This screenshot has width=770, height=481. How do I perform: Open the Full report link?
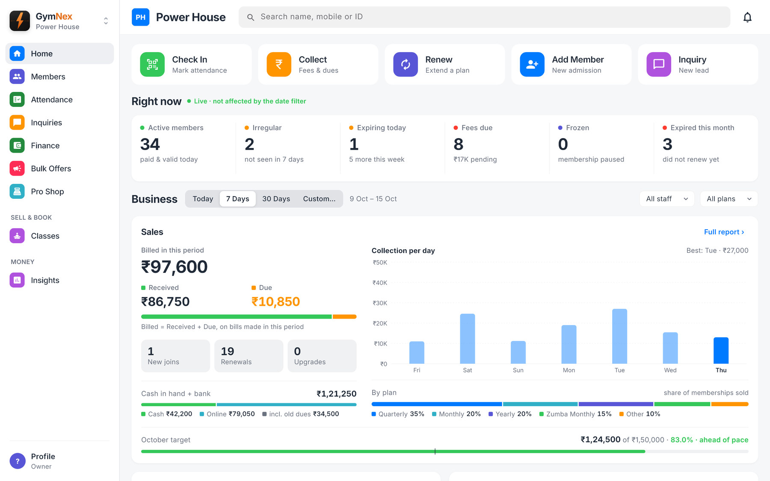pyautogui.click(x=724, y=232)
